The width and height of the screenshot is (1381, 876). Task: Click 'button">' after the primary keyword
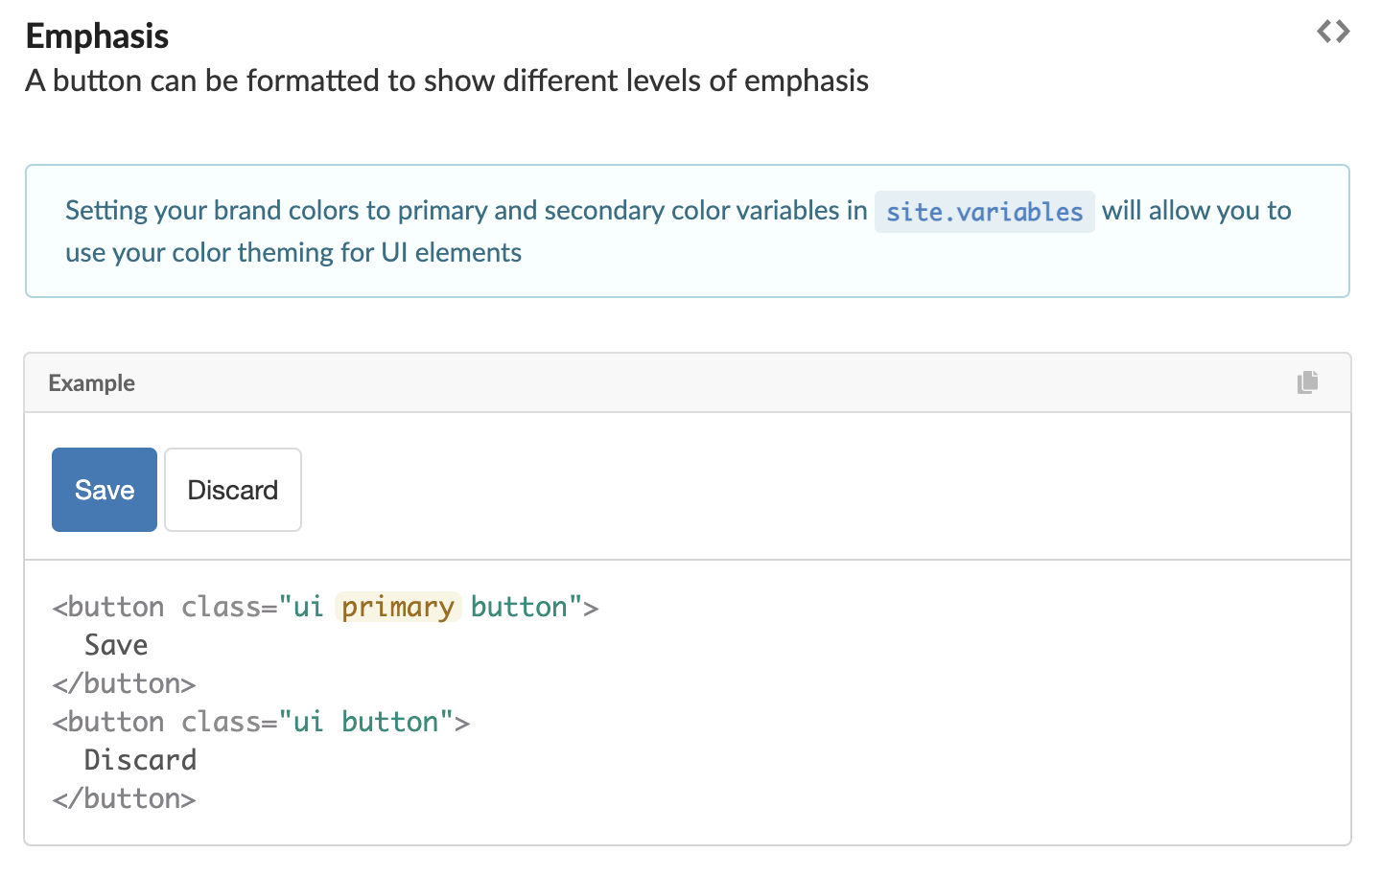pos(534,607)
